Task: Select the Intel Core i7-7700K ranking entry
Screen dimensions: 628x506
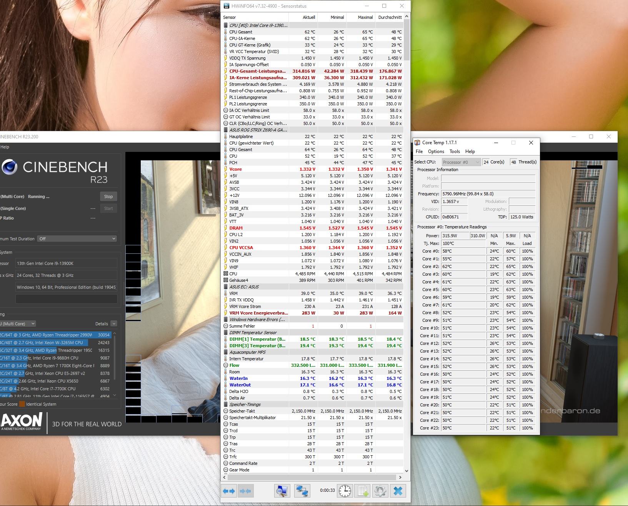Action: 55,389
